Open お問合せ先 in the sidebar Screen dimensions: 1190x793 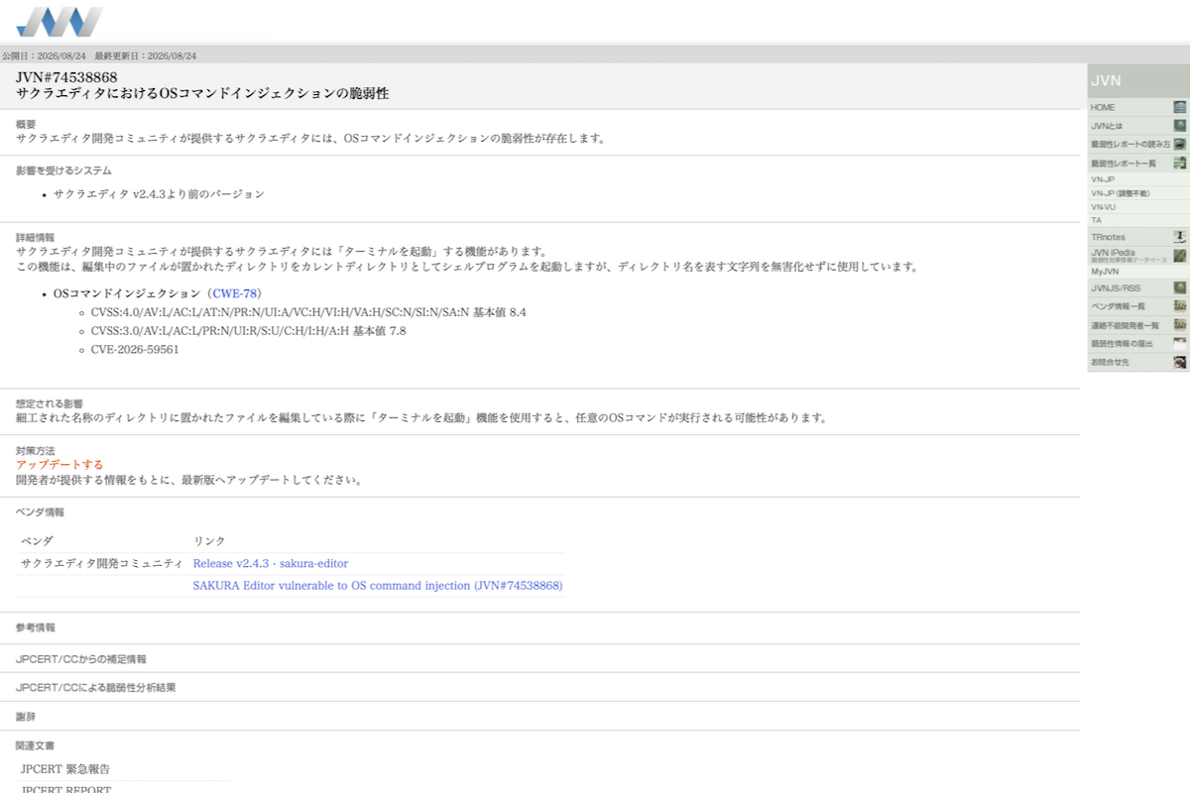[1137, 363]
